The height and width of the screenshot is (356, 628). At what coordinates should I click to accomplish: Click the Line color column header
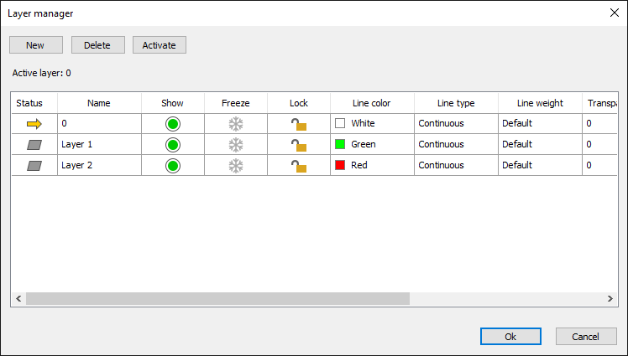[x=372, y=103]
